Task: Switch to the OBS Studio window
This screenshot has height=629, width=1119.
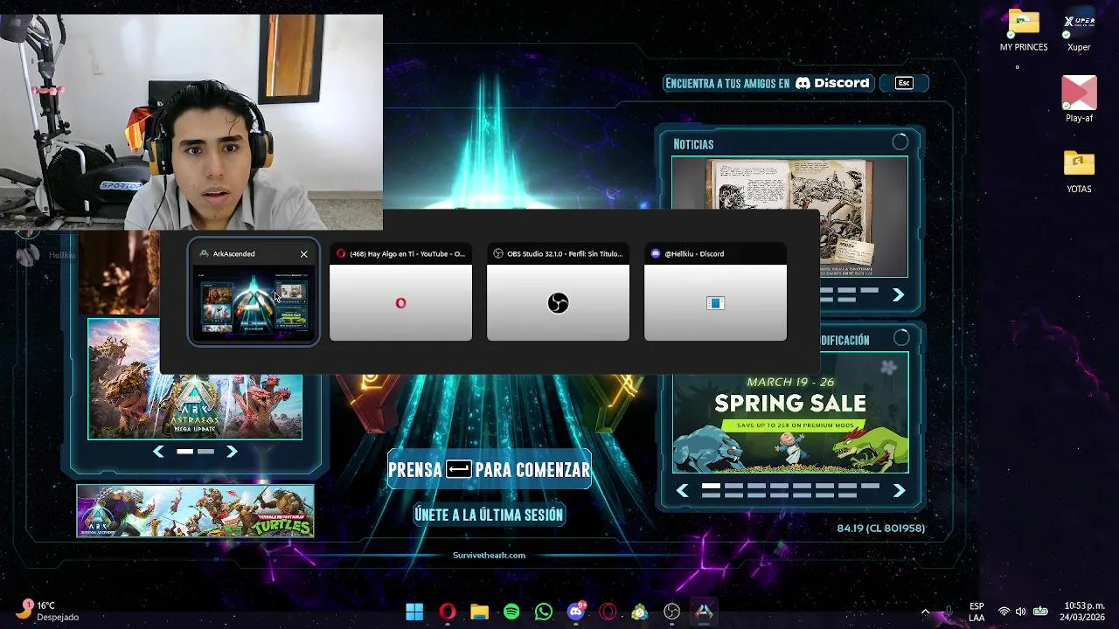Action: click(x=558, y=293)
